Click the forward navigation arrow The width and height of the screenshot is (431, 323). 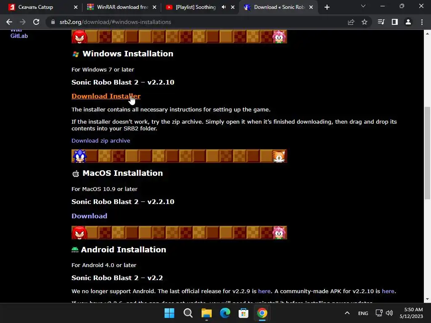coord(23,22)
